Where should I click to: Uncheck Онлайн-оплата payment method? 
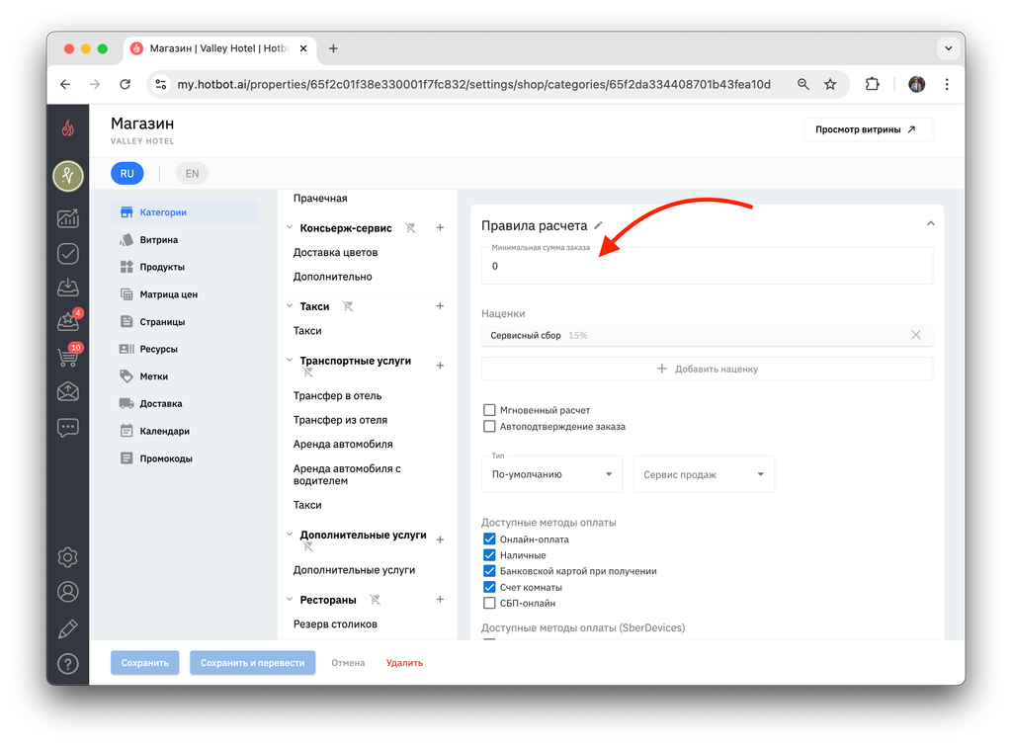click(489, 539)
